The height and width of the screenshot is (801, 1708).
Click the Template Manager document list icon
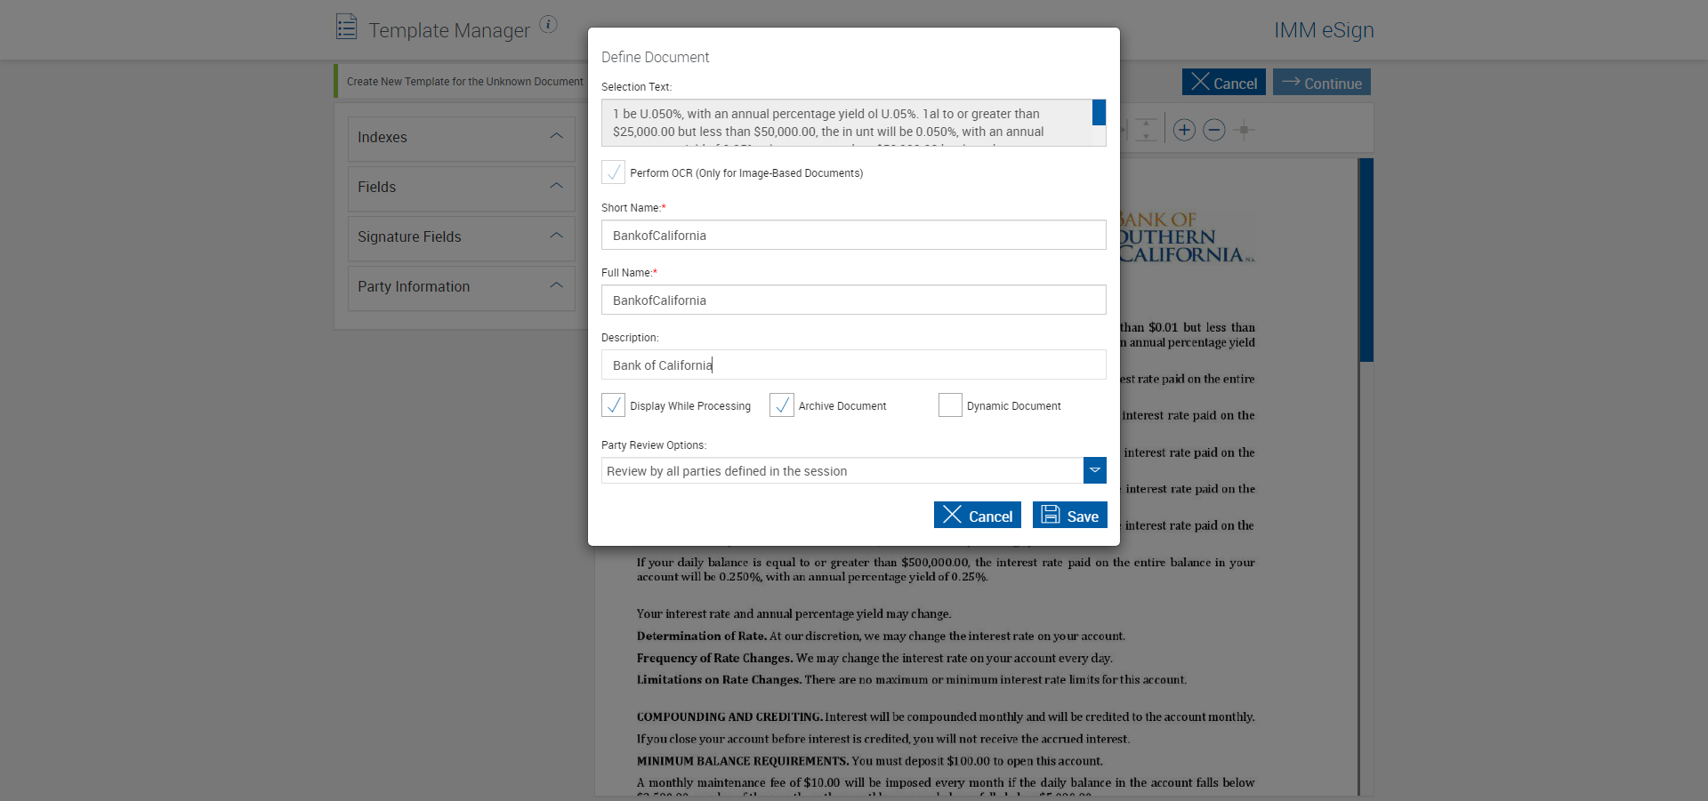(346, 27)
